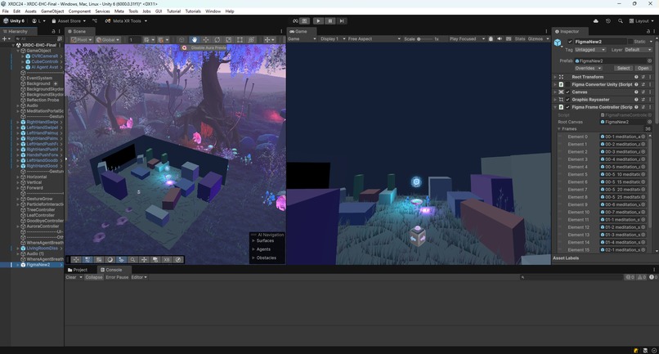Click the prefab Select button
Screen dimensions: 659x354
pyautogui.click(x=623, y=68)
